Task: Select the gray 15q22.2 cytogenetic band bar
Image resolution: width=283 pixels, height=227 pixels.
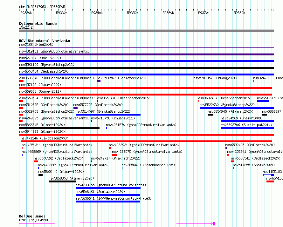Action: point(146,31)
